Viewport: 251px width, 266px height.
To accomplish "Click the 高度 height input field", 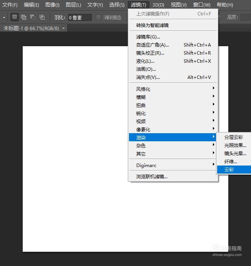I will click(x=246, y=17).
